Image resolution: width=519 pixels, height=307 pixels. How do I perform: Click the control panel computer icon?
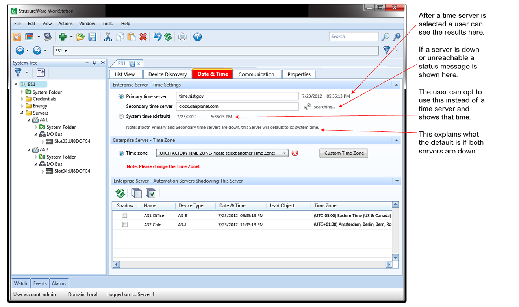[48, 37]
